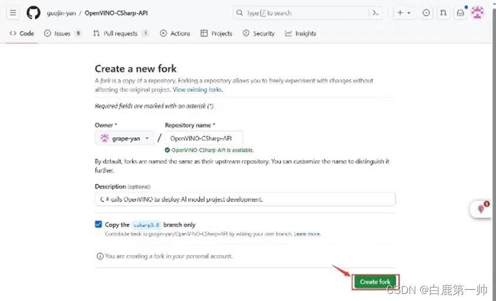This screenshot has height=301, width=496.
Task: Go to GitHub home via Octocat logo
Action: click(33, 13)
